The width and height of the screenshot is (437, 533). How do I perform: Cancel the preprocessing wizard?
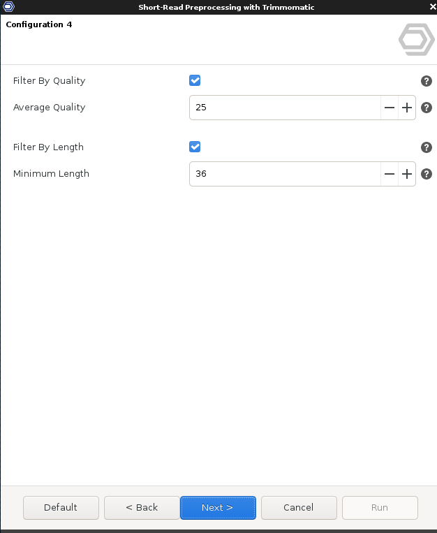(x=299, y=507)
